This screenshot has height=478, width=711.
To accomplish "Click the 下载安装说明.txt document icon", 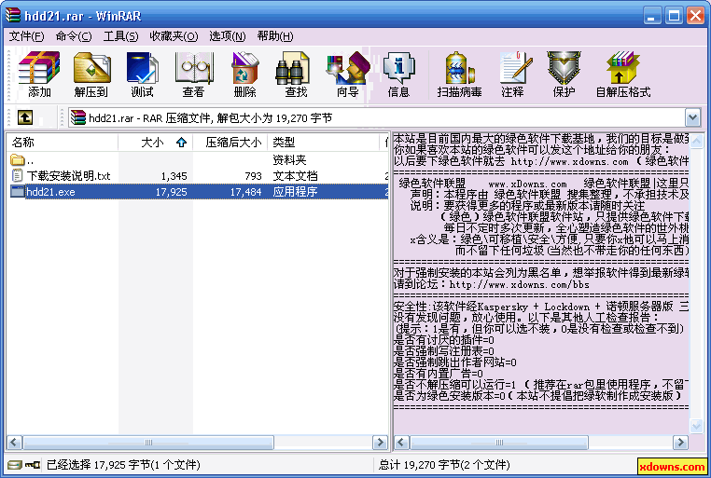I will click(x=17, y=175).
